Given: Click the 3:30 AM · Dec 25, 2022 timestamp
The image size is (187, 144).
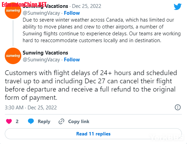Looking at the screenshot, I should click(x=31, y=108).
